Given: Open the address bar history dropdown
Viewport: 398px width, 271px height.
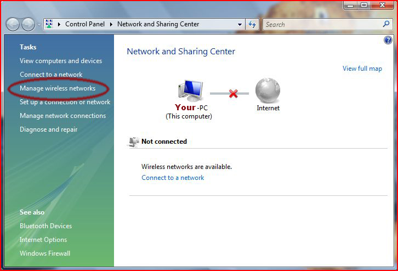Looking at the screenshot, I should [x=240, y=24].
